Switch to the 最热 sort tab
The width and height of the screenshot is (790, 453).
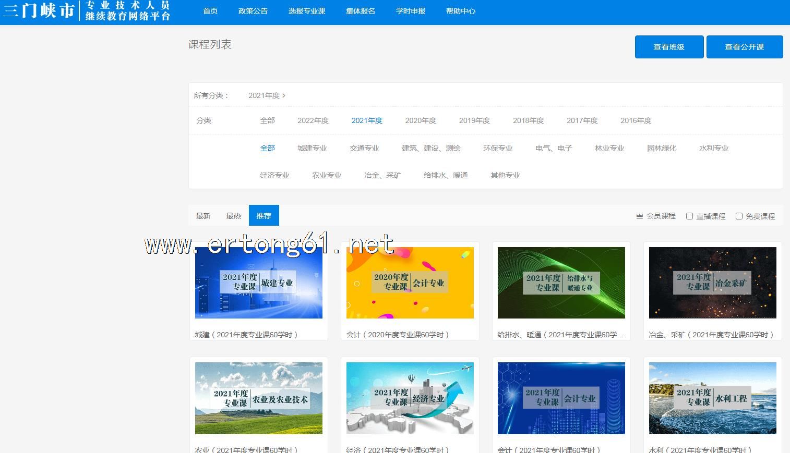(233, 216)
